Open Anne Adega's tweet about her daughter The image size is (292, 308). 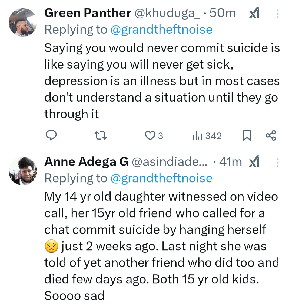(161, 246)
